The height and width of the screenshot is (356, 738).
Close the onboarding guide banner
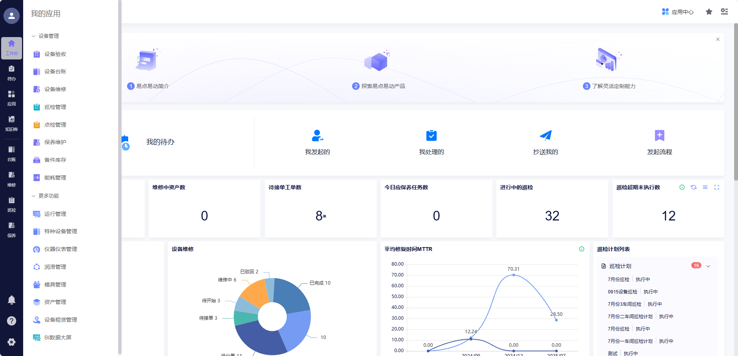[x=718, y=39]
